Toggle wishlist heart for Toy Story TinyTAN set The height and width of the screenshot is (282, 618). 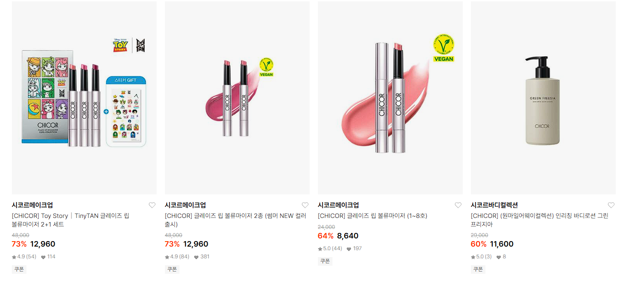tap(152, 205)
